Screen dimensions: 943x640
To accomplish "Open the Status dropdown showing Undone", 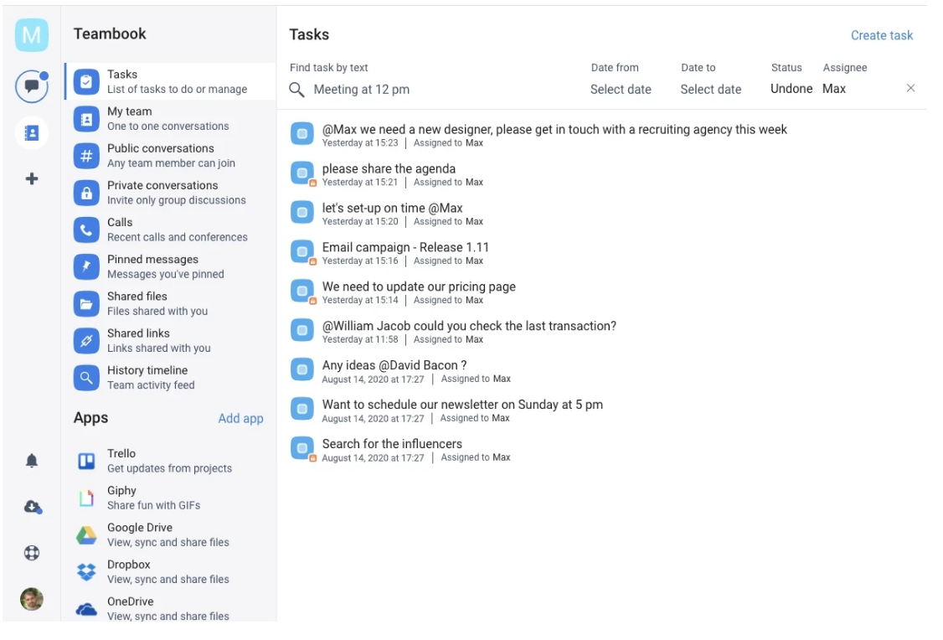I will [x=791, y=89].
